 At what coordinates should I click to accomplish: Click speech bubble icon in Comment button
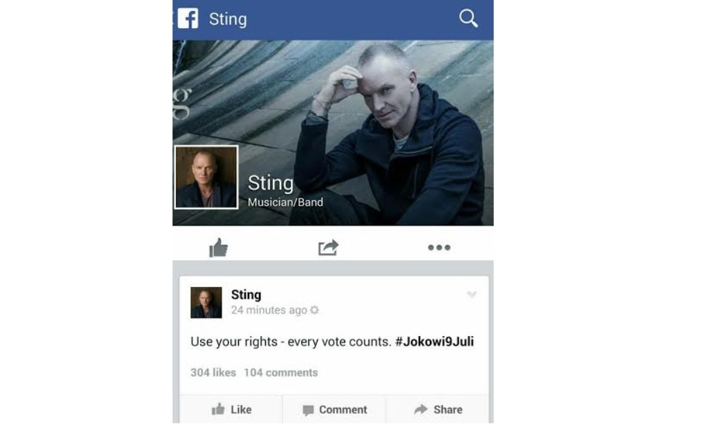pyautogui.click(x=309, y=410)
